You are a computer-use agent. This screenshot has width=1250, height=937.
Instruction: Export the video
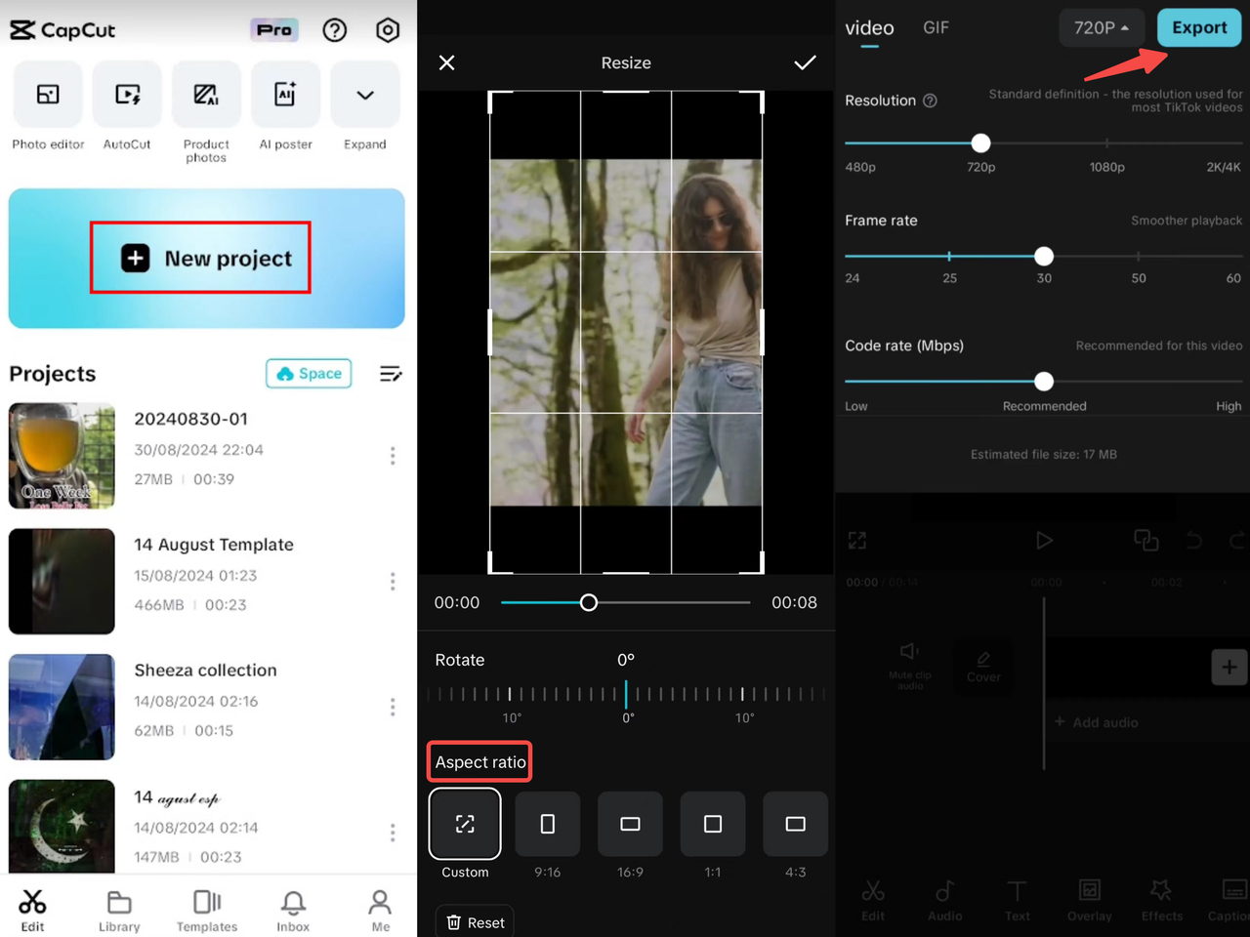[x=1199, y=27]
